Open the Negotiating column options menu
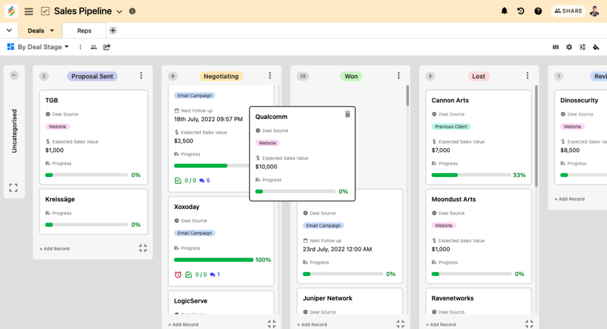Image resolution: width=607 pixels, height=329 pixels. pyautogui.click(x=270, y=76)
